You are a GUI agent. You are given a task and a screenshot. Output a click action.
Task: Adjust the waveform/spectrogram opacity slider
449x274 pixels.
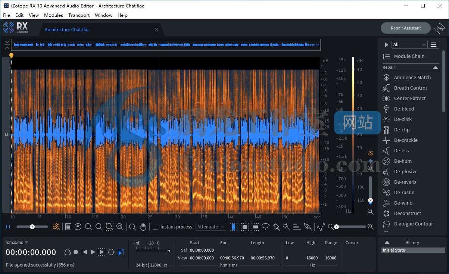point(32,227)
